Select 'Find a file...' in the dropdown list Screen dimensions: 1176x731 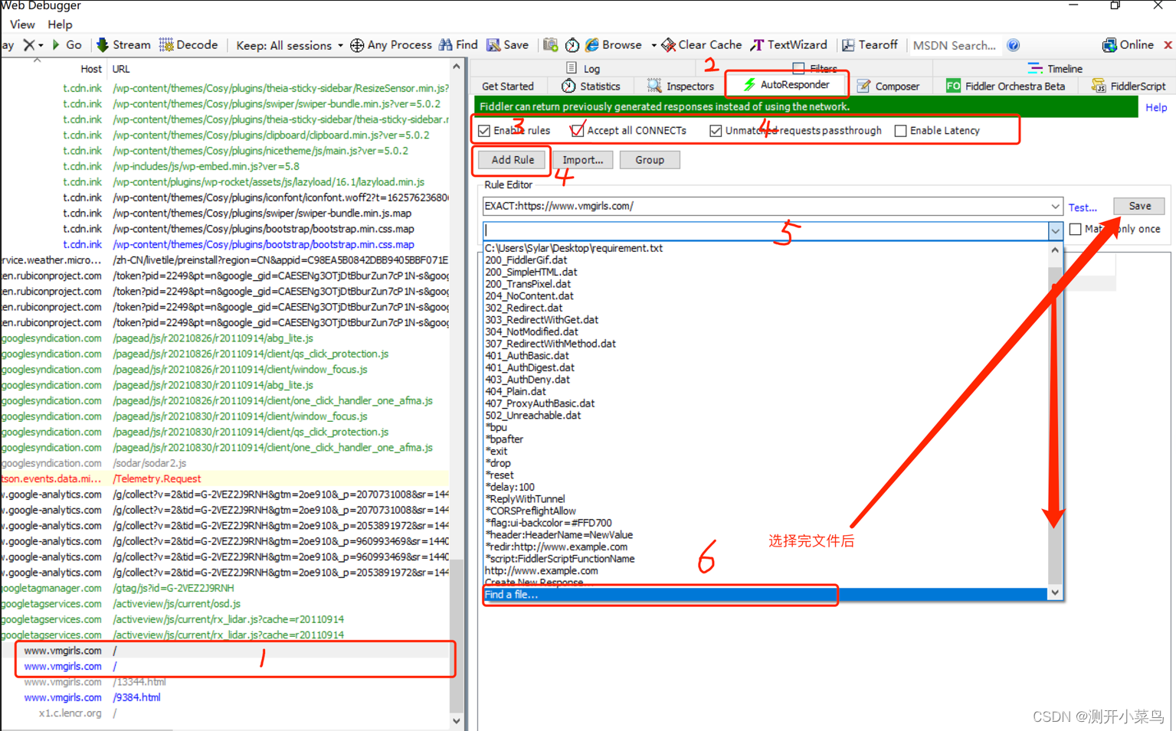tap(765, 595)
